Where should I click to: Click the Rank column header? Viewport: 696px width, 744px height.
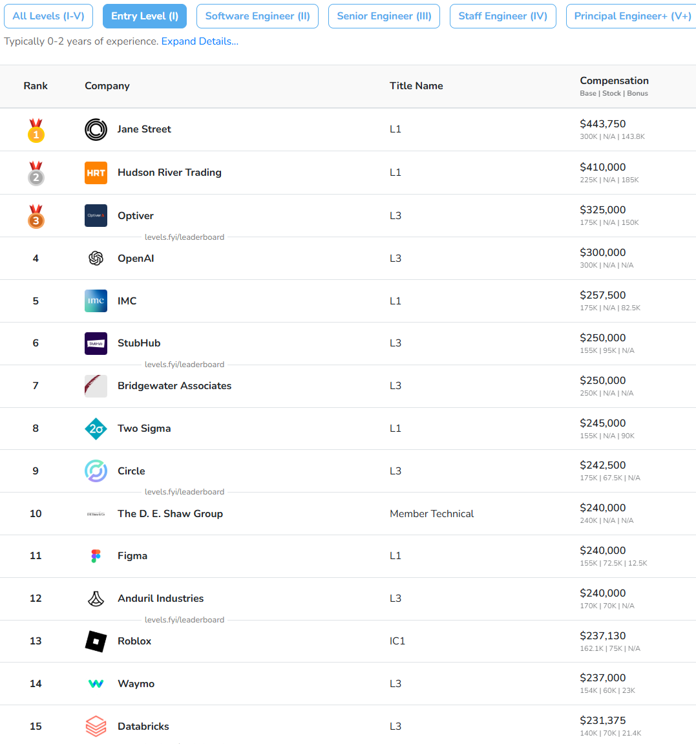click(x=36, y=86)
